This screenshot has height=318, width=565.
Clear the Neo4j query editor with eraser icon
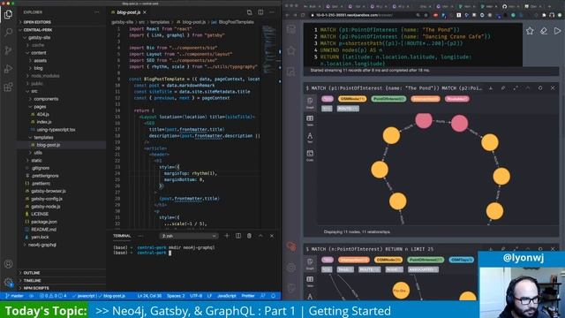pos(544,31)
